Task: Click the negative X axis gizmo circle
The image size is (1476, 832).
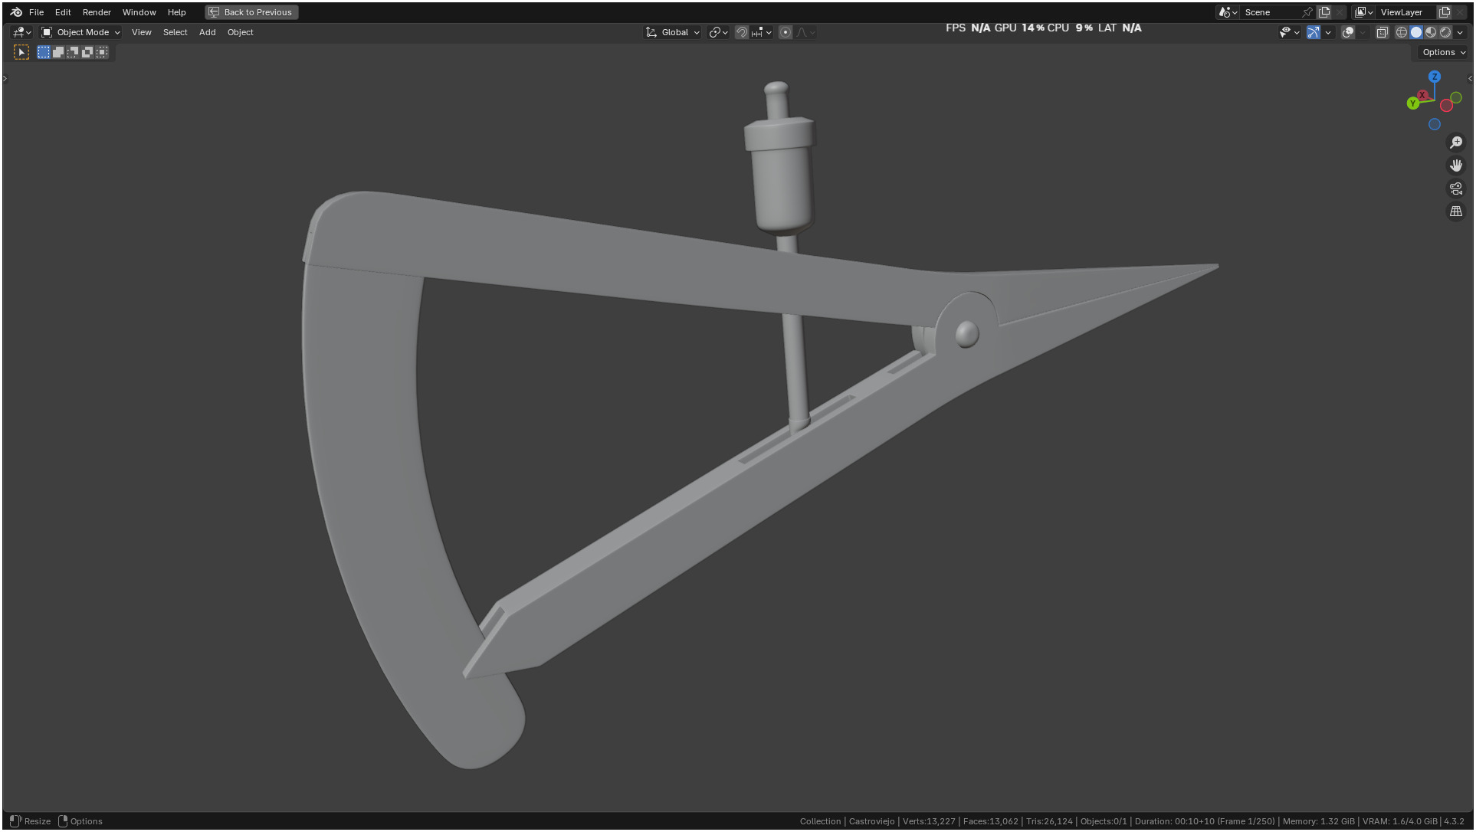Action: click(1447, 106)
